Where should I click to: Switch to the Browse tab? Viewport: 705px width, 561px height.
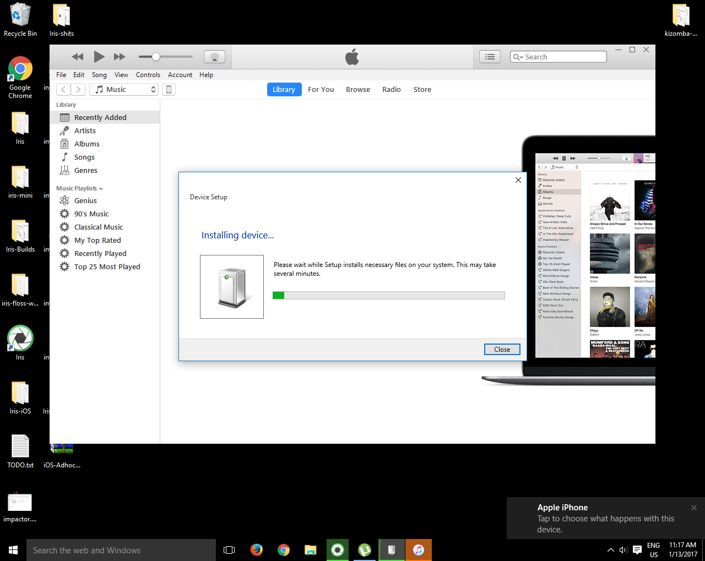358,89
